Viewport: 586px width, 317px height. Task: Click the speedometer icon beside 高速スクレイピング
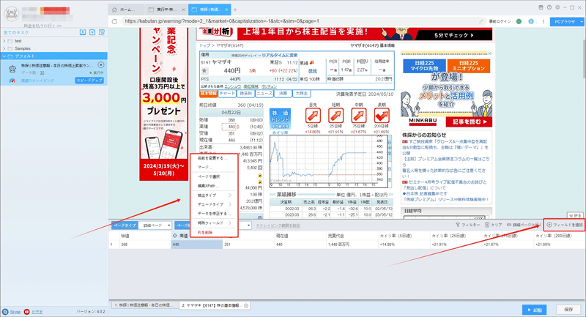point(12,81)
